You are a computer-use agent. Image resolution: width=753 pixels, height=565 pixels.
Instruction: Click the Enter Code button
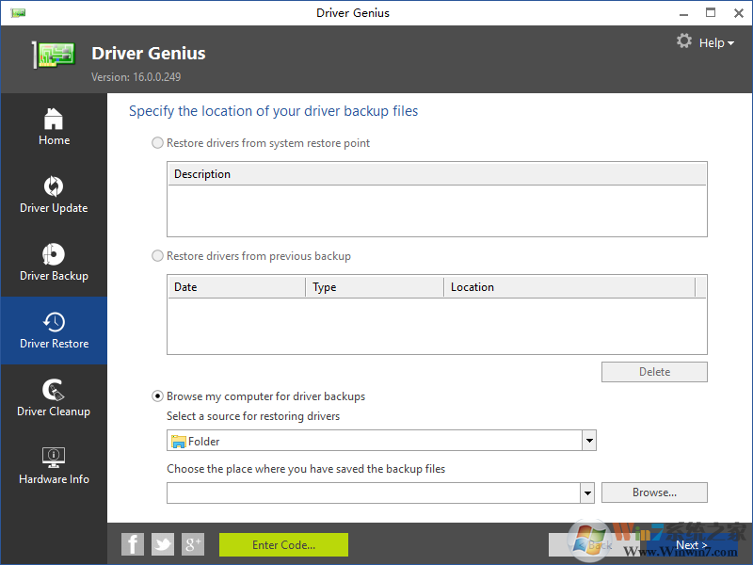tap(283, 544)
